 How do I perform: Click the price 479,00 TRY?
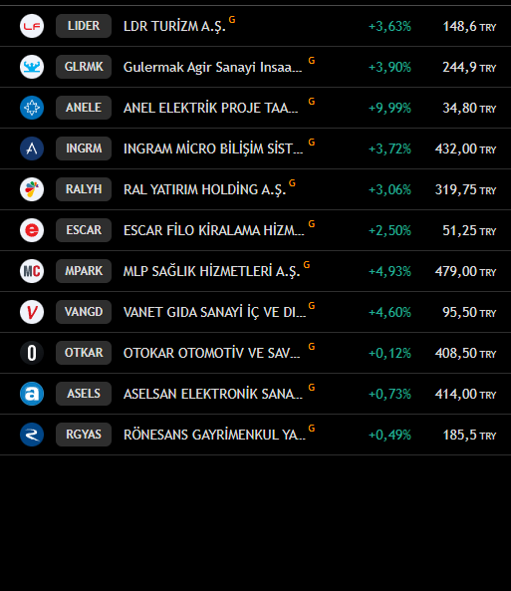pyautogui.click(x=466, y=271)
